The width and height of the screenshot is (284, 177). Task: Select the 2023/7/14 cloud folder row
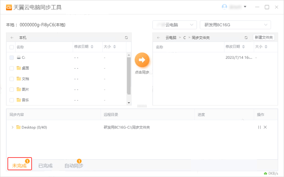(x=215, y=58)
